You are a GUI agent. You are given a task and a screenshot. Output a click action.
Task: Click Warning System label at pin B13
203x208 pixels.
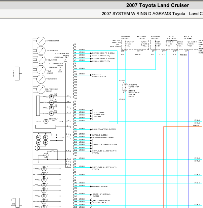[x=100, y=135]
